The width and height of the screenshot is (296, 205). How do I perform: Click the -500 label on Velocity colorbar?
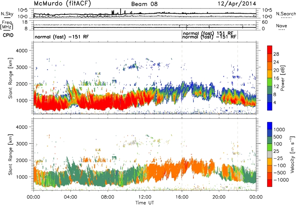(280, 173)
